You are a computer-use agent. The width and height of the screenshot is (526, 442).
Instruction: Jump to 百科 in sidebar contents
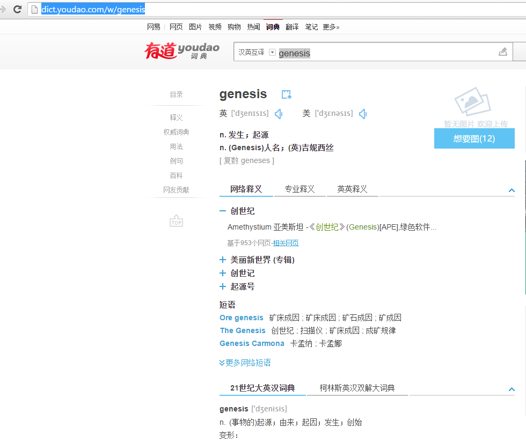[176, 175]
